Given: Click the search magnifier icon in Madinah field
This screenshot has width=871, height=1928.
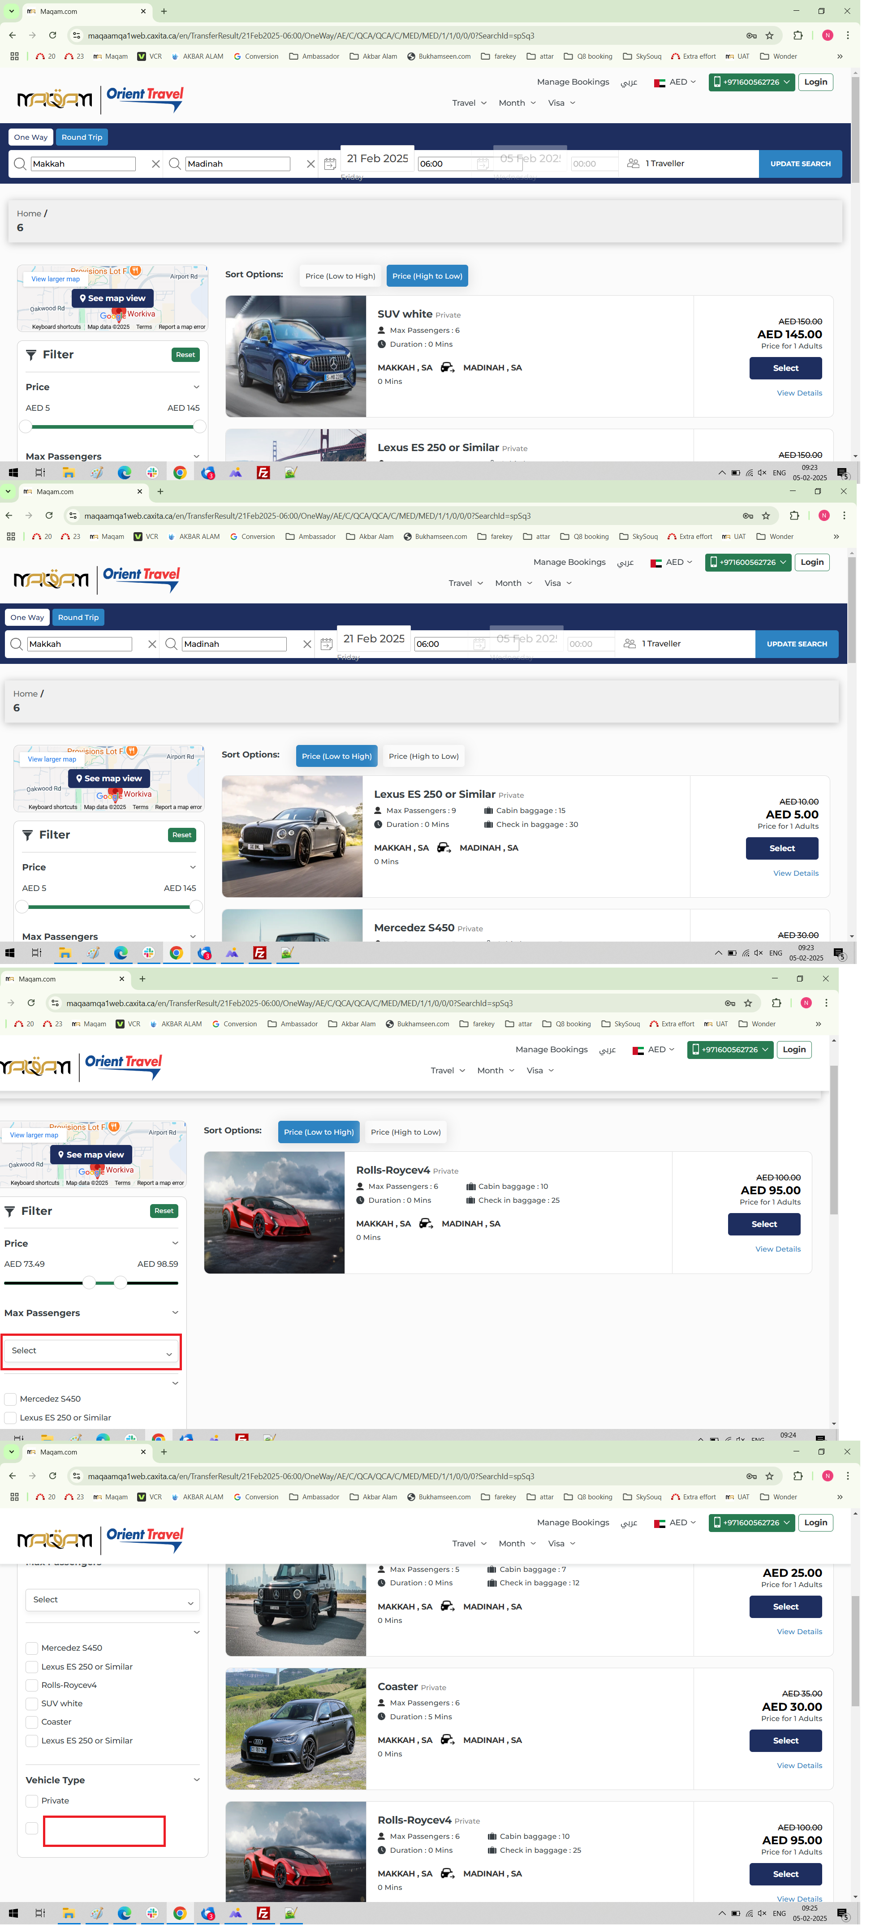Looking at the screenshot, I should click(175, 163).
